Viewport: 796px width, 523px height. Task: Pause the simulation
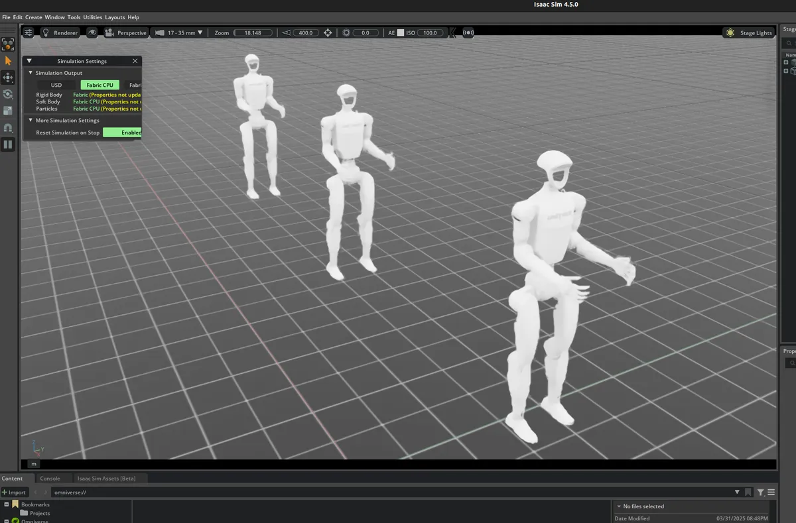click(x=8, y=144)
